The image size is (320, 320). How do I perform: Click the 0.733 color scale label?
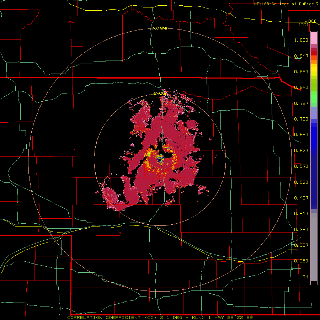(x=301, y=119)
